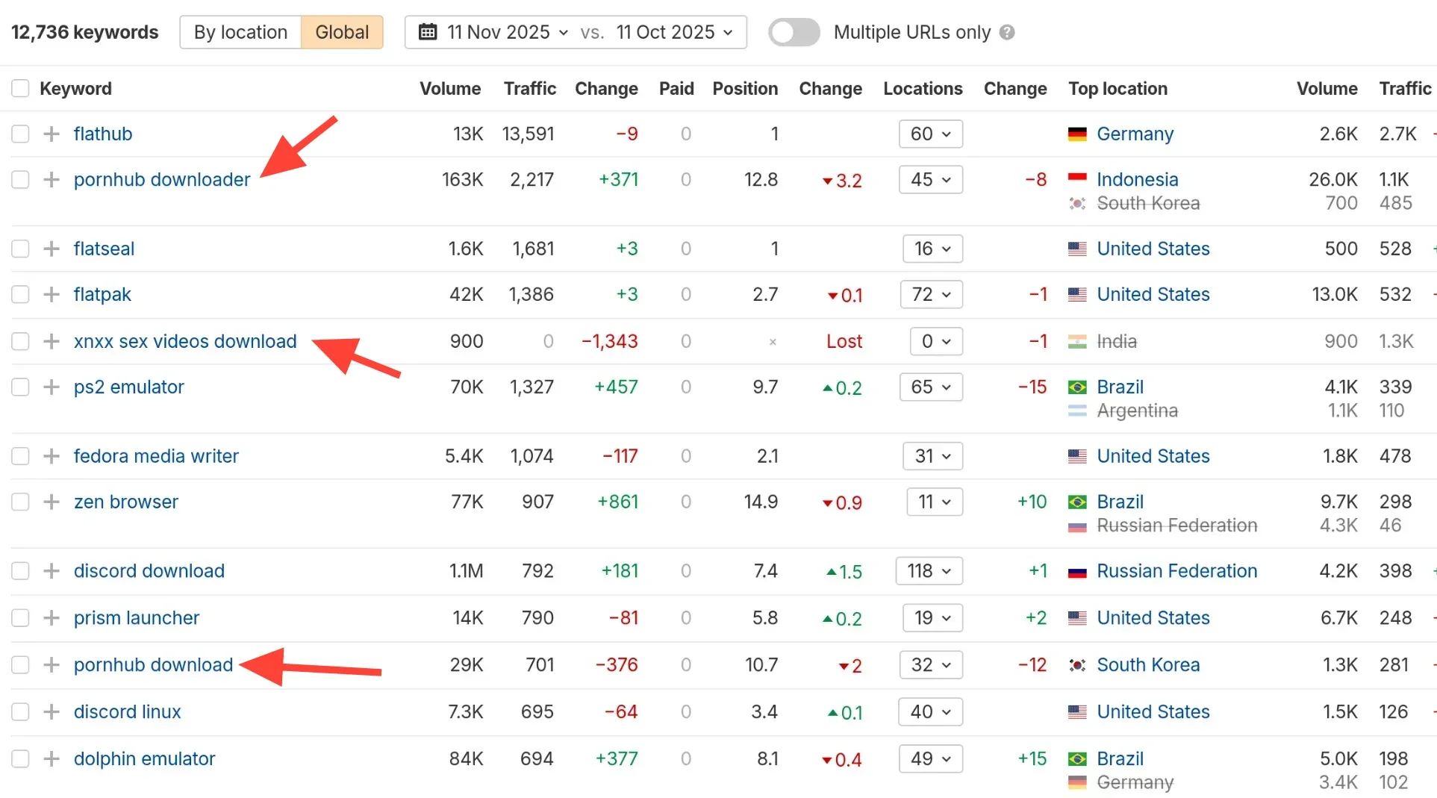Click the plus icon next to flathub

[x=51, y=134]
